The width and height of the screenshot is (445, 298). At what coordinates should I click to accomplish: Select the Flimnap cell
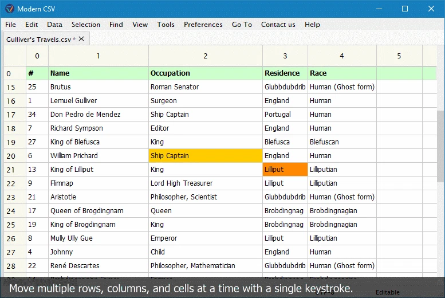98,183
